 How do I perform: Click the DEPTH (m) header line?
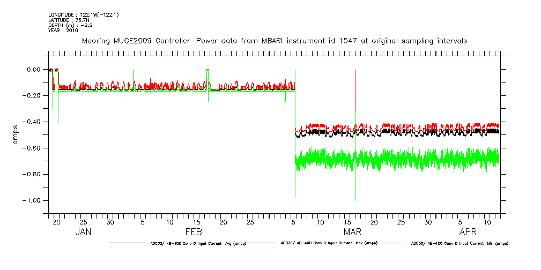pos(71,25)
